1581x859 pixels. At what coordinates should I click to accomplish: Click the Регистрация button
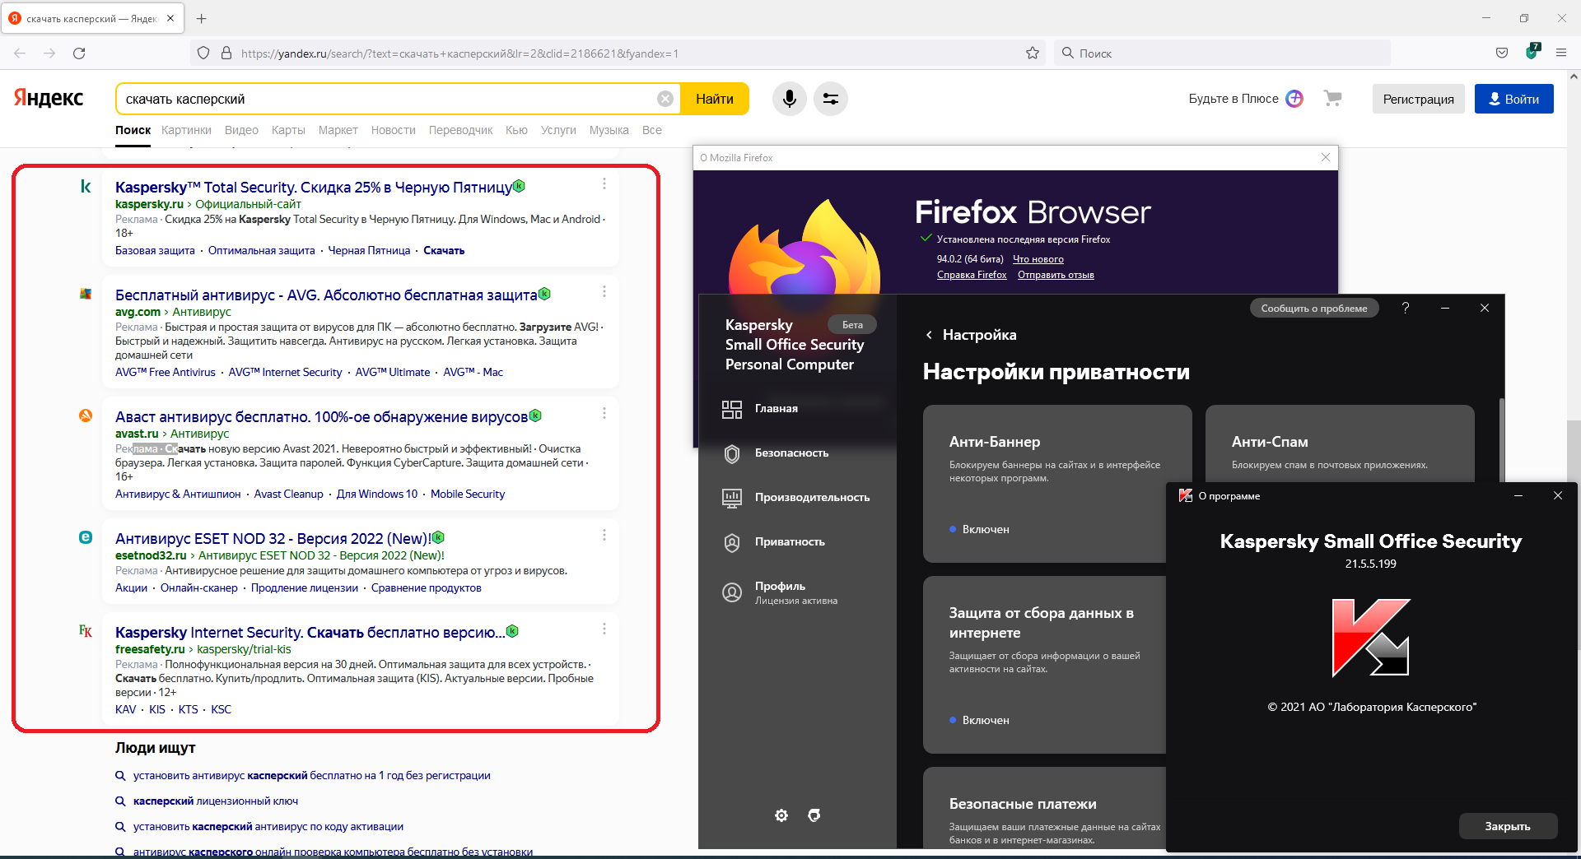[x=1418, y=99]
